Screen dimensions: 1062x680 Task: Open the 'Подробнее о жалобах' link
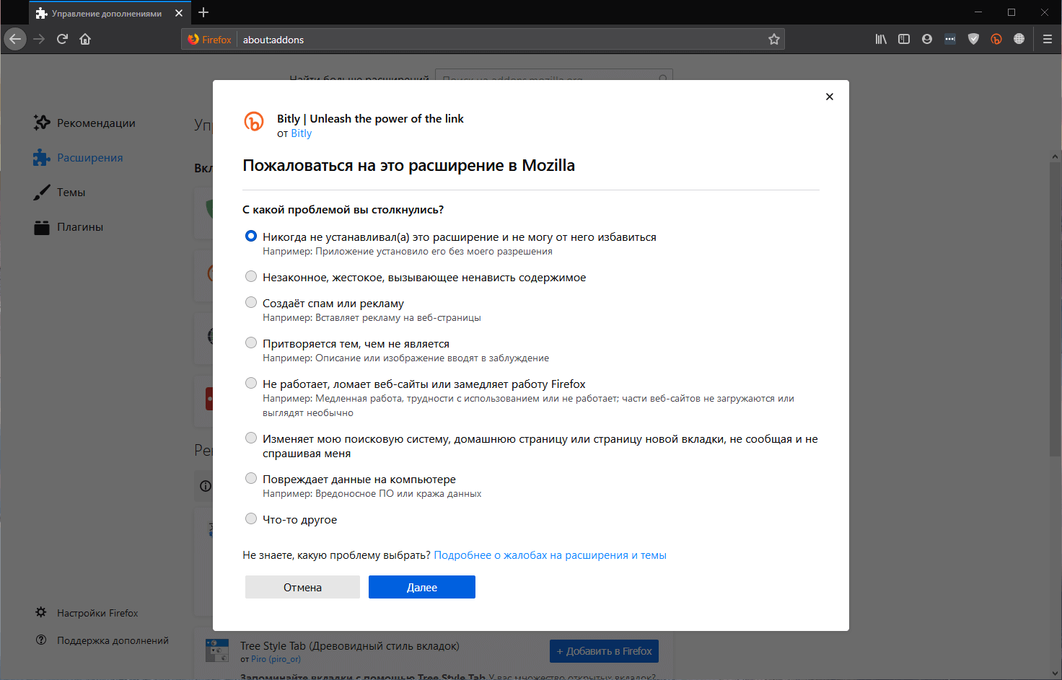pos(550,555)
